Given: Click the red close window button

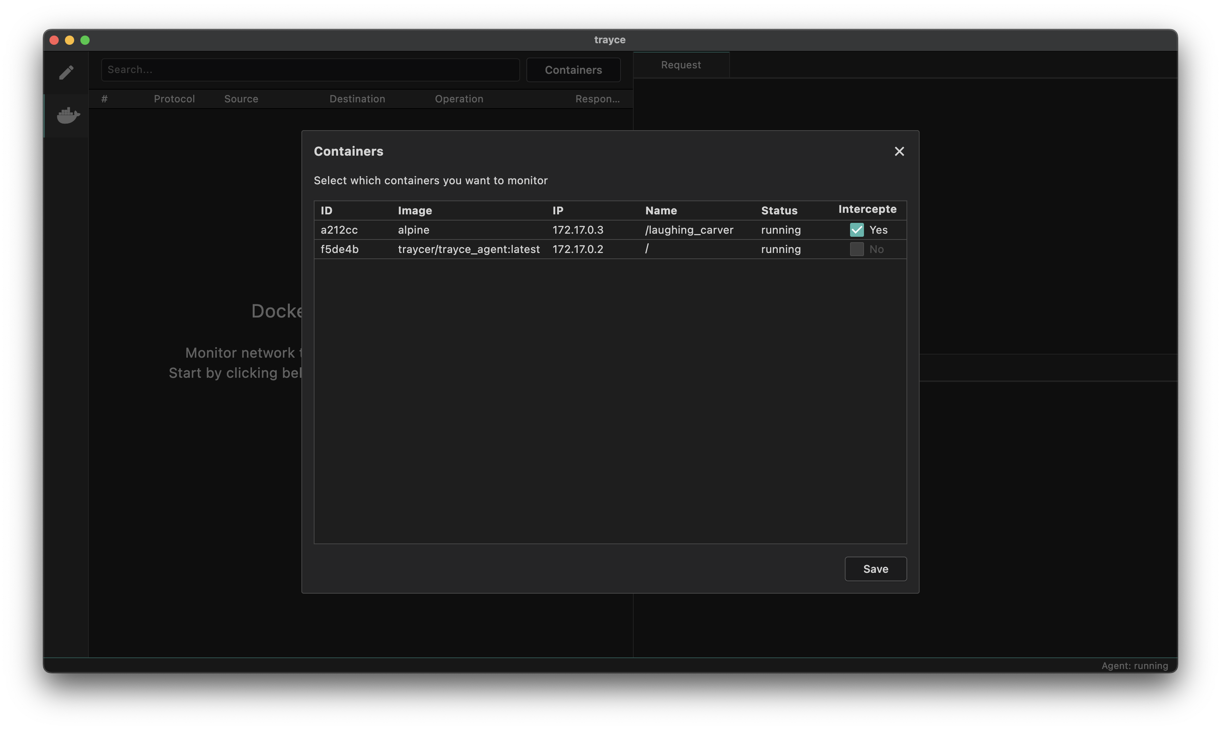Looking at the screenshot, I should click(54, 40).
